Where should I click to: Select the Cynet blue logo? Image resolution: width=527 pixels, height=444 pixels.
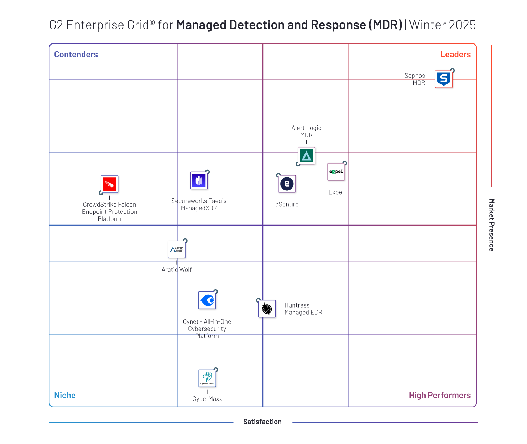point(207,300)
